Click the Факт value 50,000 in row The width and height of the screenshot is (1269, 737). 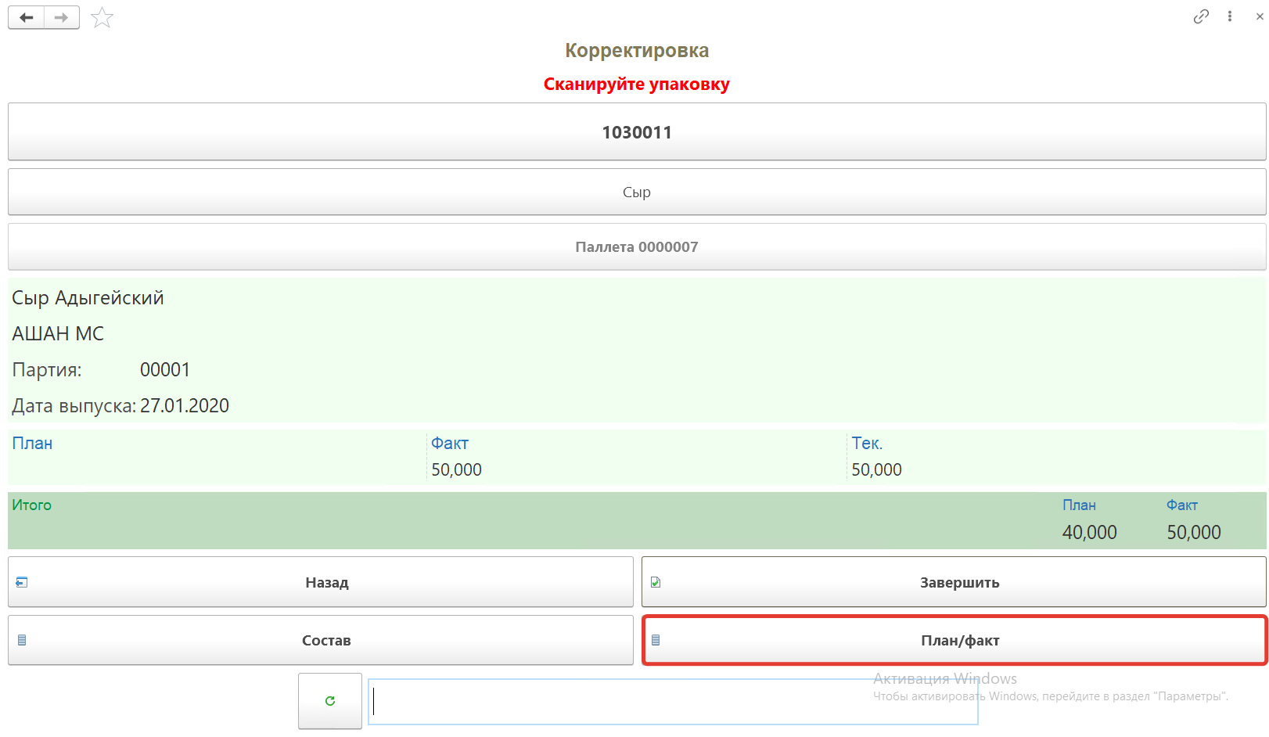(457, 469)
